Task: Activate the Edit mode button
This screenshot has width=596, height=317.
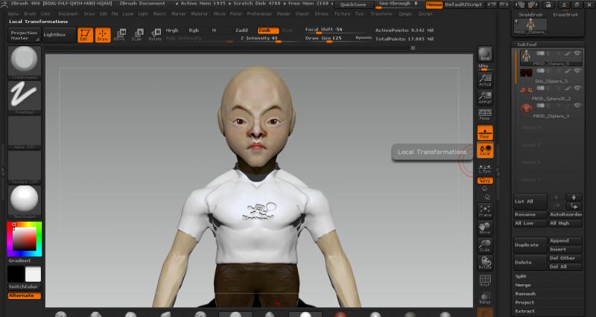Action: click(x=85, y=35)
